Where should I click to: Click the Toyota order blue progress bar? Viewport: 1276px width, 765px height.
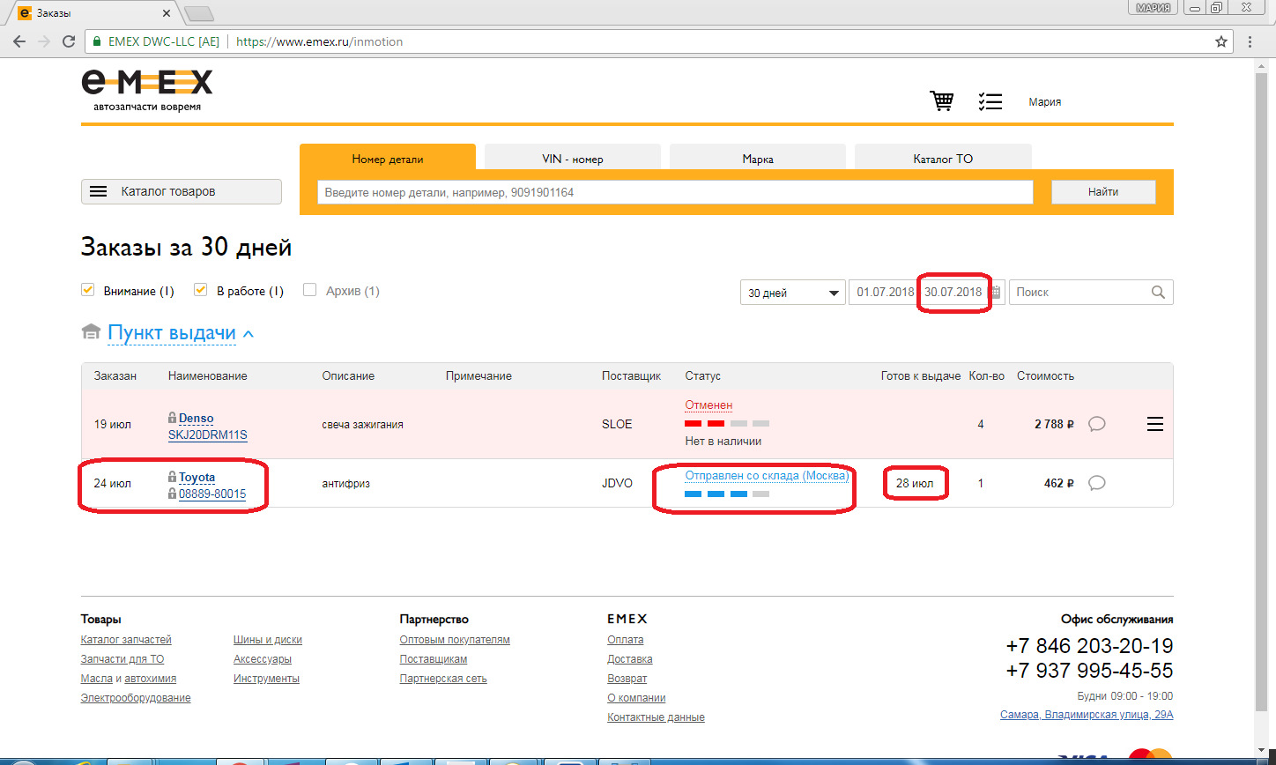coord(727,494)
